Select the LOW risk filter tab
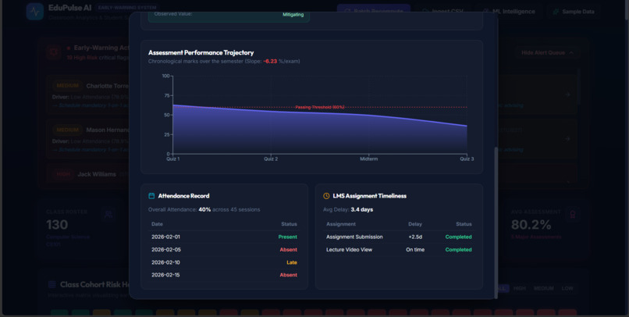Image resolution: width=629 pixels, height=317 pixels. point(567,288)
